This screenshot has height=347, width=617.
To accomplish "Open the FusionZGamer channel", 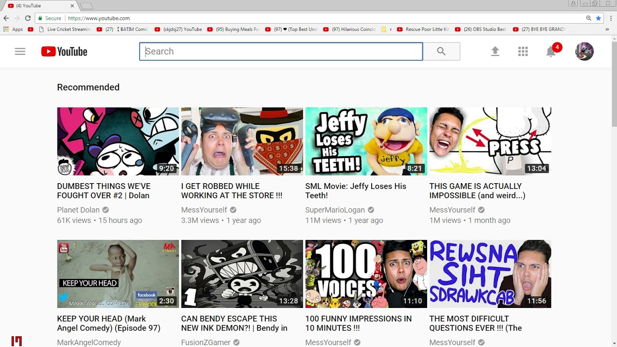I will pyautogui.click(x=206, y=342).
